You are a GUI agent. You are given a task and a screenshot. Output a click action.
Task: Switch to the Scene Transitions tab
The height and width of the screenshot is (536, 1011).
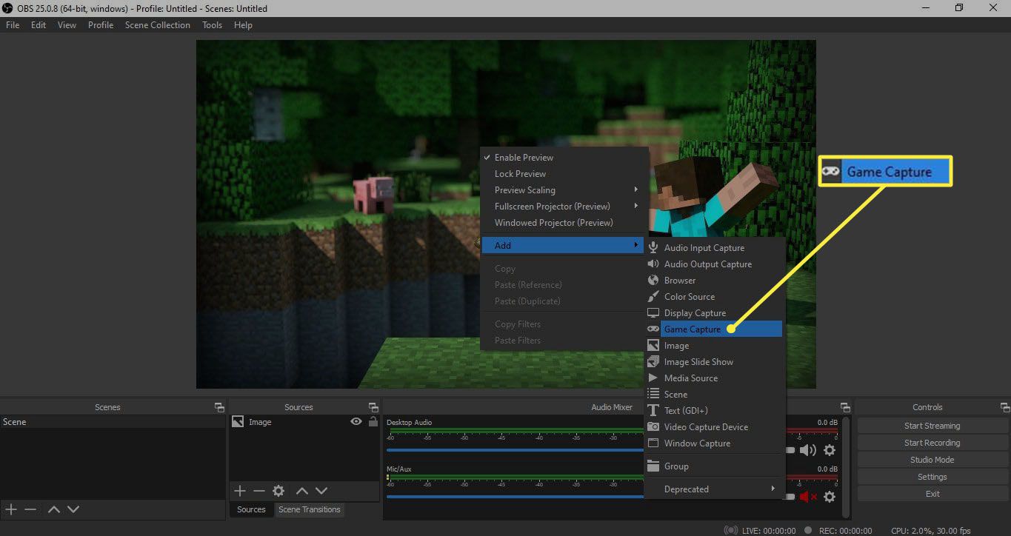pos(310,509)
